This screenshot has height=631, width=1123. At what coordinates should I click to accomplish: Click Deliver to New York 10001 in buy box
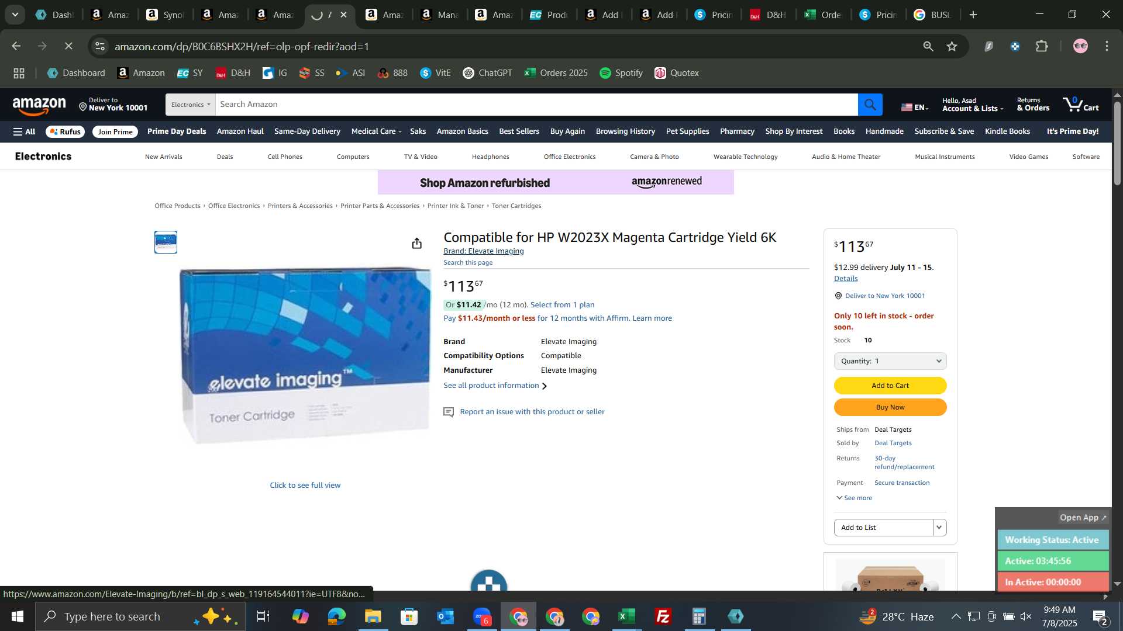pos(885,296)
